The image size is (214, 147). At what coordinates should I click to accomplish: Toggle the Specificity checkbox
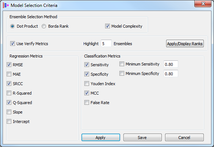pos(87,74)
